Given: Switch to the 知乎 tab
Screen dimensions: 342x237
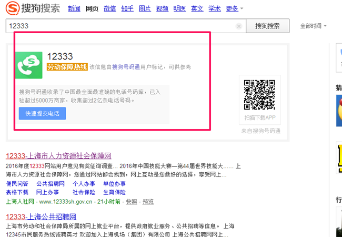Looking at the screenshot, I should click(x=127, y=8).
